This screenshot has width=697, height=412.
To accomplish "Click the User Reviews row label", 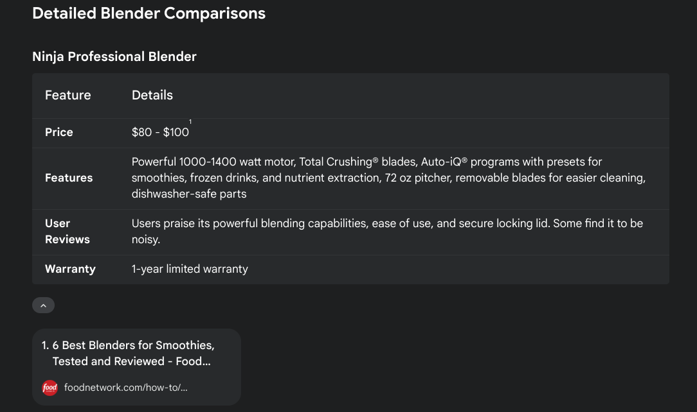I will (x=68, y=232).
